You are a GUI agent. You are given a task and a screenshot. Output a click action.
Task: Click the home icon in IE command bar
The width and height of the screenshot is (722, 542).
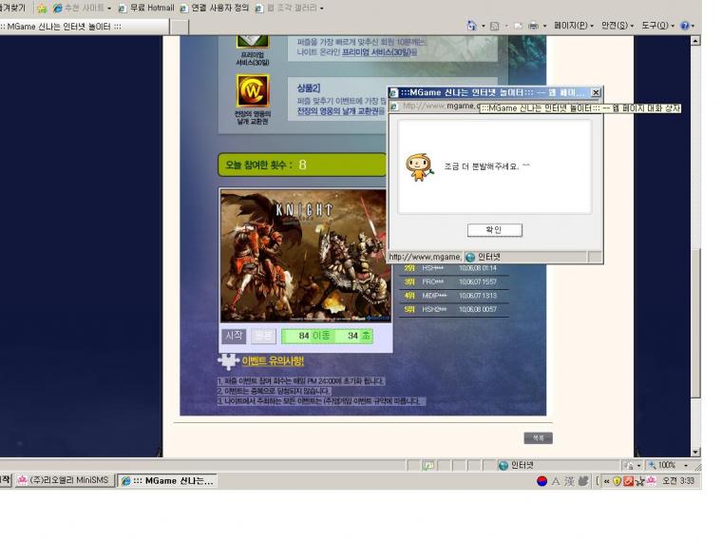coord(471,26)
